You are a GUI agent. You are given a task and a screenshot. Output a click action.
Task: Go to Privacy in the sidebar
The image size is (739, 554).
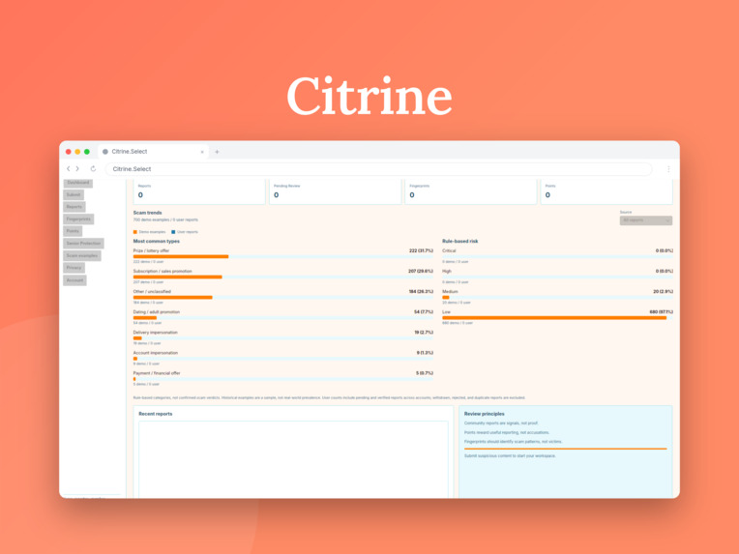pos(74,268)
